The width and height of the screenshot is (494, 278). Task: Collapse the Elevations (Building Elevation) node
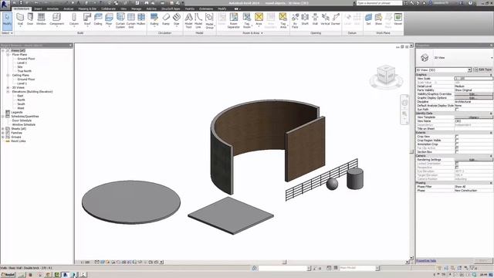pyautogui.click(x=8, y=92)
